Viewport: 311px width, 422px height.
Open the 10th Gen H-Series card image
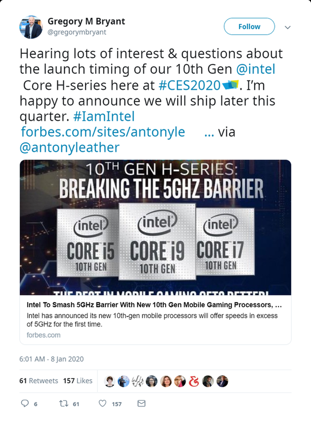pos(155,227)
